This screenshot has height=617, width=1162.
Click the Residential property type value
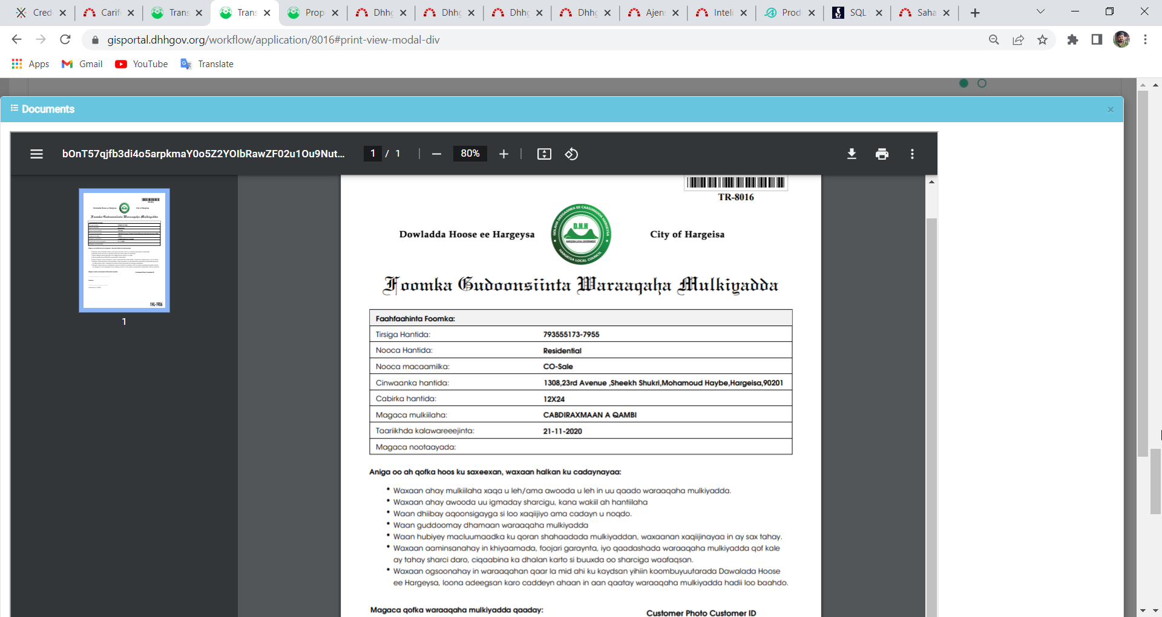[x=562, y=351]
